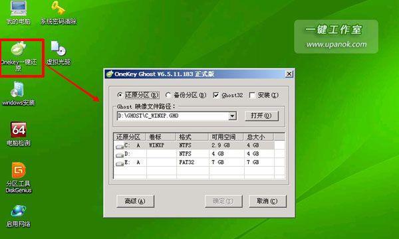Uncheck the Ghost32 checkbox
Viewport: 399px width, 239px height.
coord(216,95)
